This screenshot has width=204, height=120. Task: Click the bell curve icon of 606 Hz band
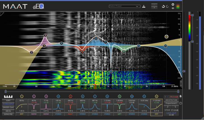coord(83,107)
